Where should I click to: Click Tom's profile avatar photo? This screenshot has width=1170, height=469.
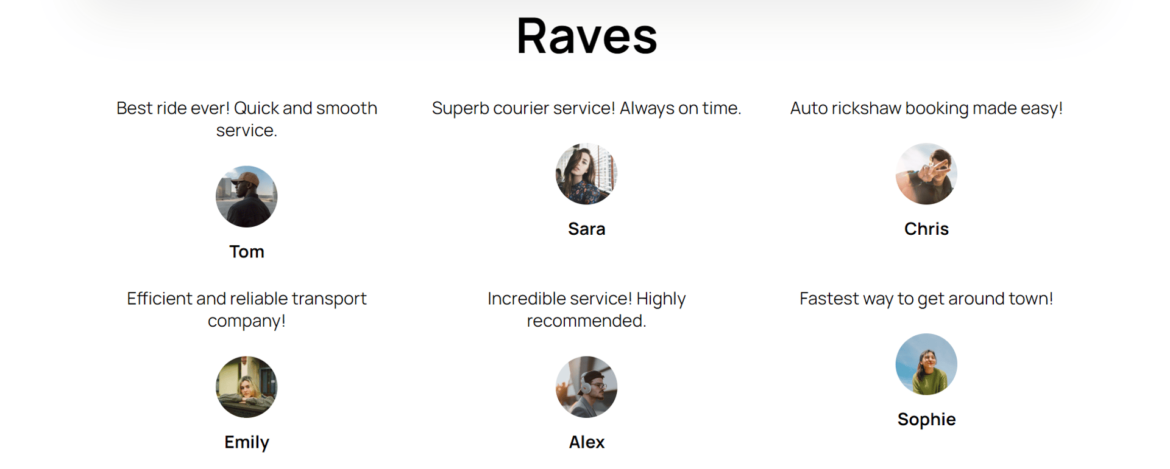tap(246, 196)
